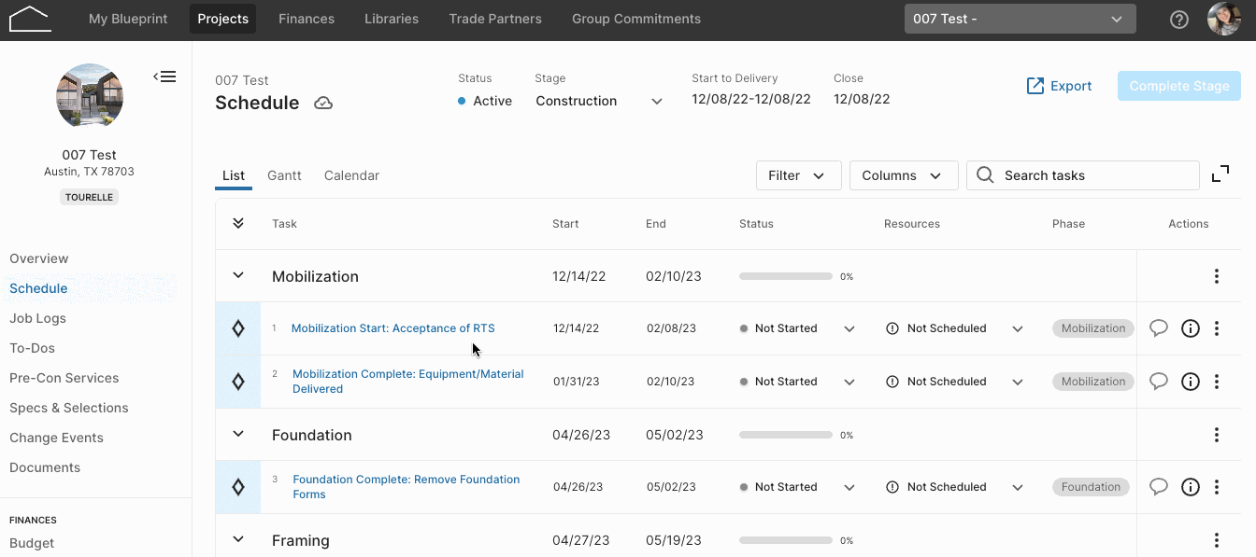Switch to the Gantt tab
Viewport: 1256px width, 557px height.
pos(284,175)
